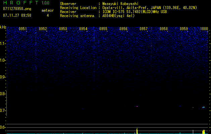The width and height of the screenshot is (211, 134).
Task: Click the meteor count value 4
Action: click(48, 15)
